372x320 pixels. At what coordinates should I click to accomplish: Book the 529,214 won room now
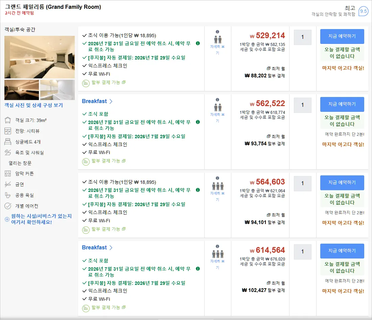coord(342,36)
